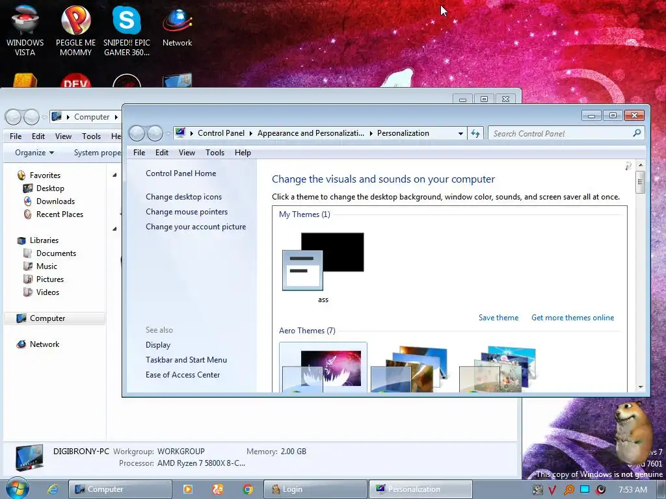The image size is (666, 499).
Task: Select Downloads under Favorites
Action: (55, 201)
